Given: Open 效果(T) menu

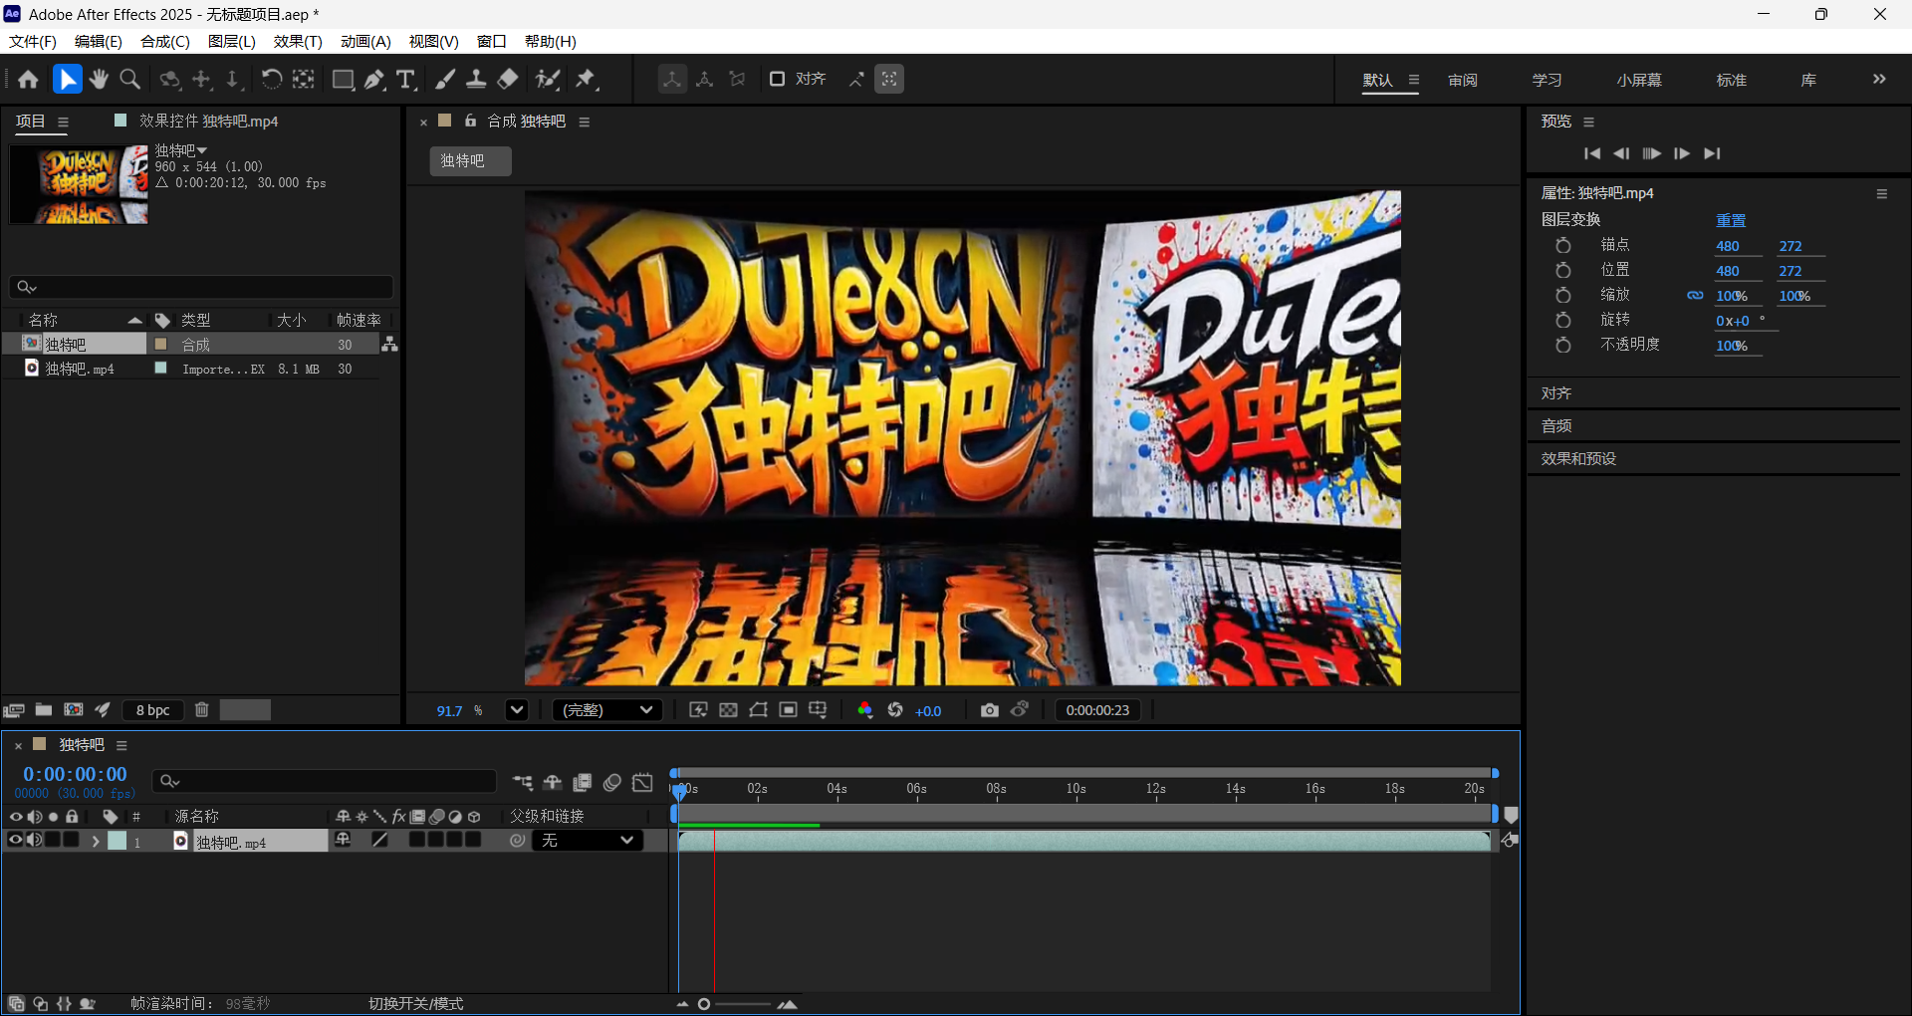Looking at the screenshot, I should tap(298, 41).
